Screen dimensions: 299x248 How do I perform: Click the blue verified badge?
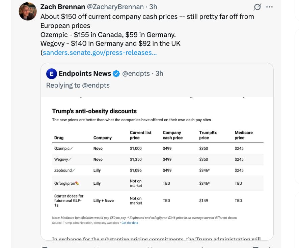[116, 74]
